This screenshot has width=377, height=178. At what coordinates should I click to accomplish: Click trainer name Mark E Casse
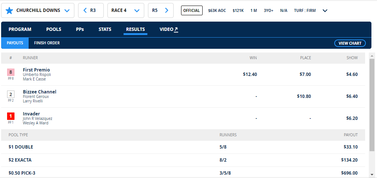(x=34, y=79)
